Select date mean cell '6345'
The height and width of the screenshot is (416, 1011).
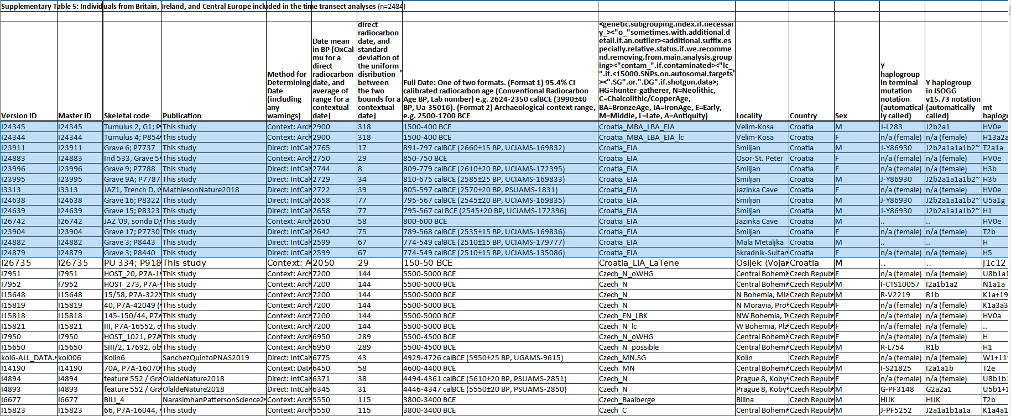[x=334, y=389]
